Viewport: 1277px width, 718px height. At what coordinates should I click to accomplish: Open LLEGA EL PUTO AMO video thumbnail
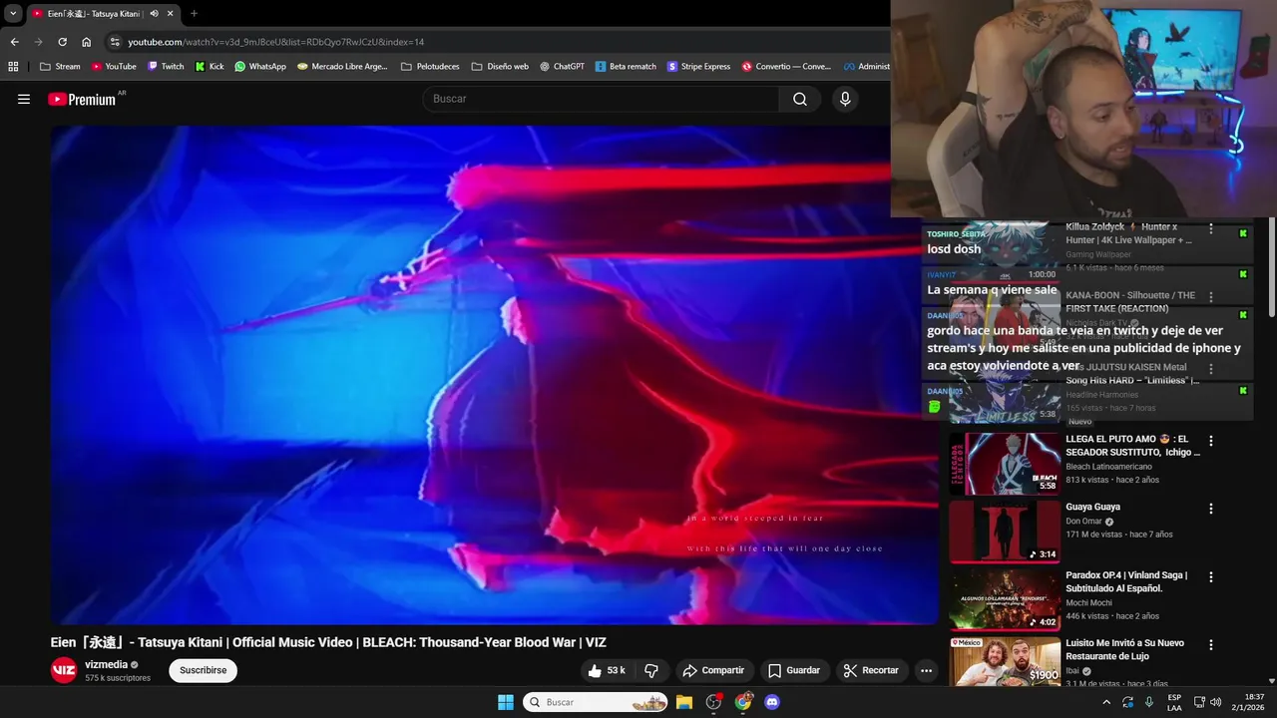tap(1005, 464)
